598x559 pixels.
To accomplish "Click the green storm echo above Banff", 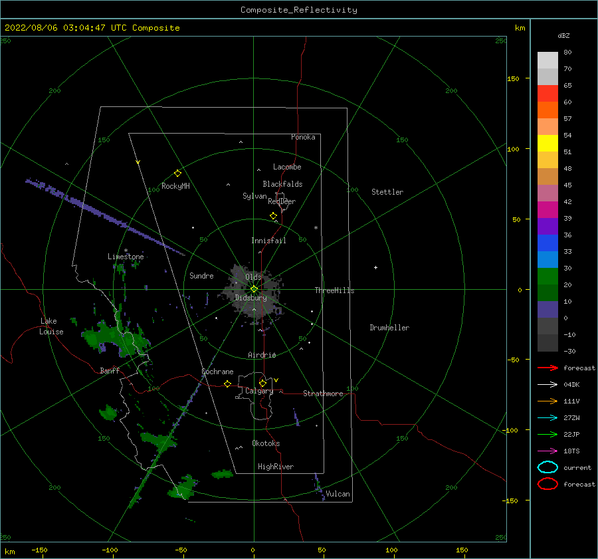I will tap(114, 338).
